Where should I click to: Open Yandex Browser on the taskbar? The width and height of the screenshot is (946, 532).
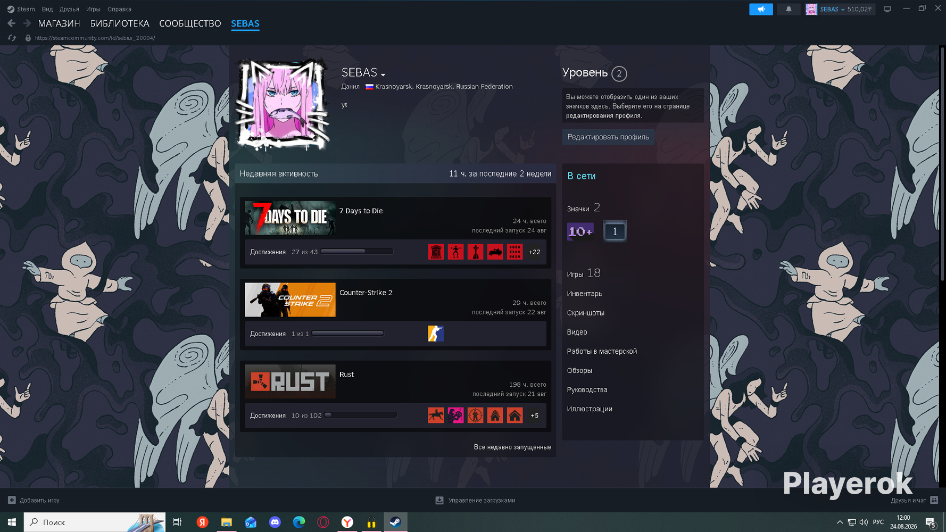pos(347,522)
